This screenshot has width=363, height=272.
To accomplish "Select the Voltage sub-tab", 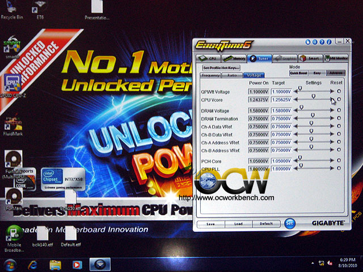I will pos(254,75).
